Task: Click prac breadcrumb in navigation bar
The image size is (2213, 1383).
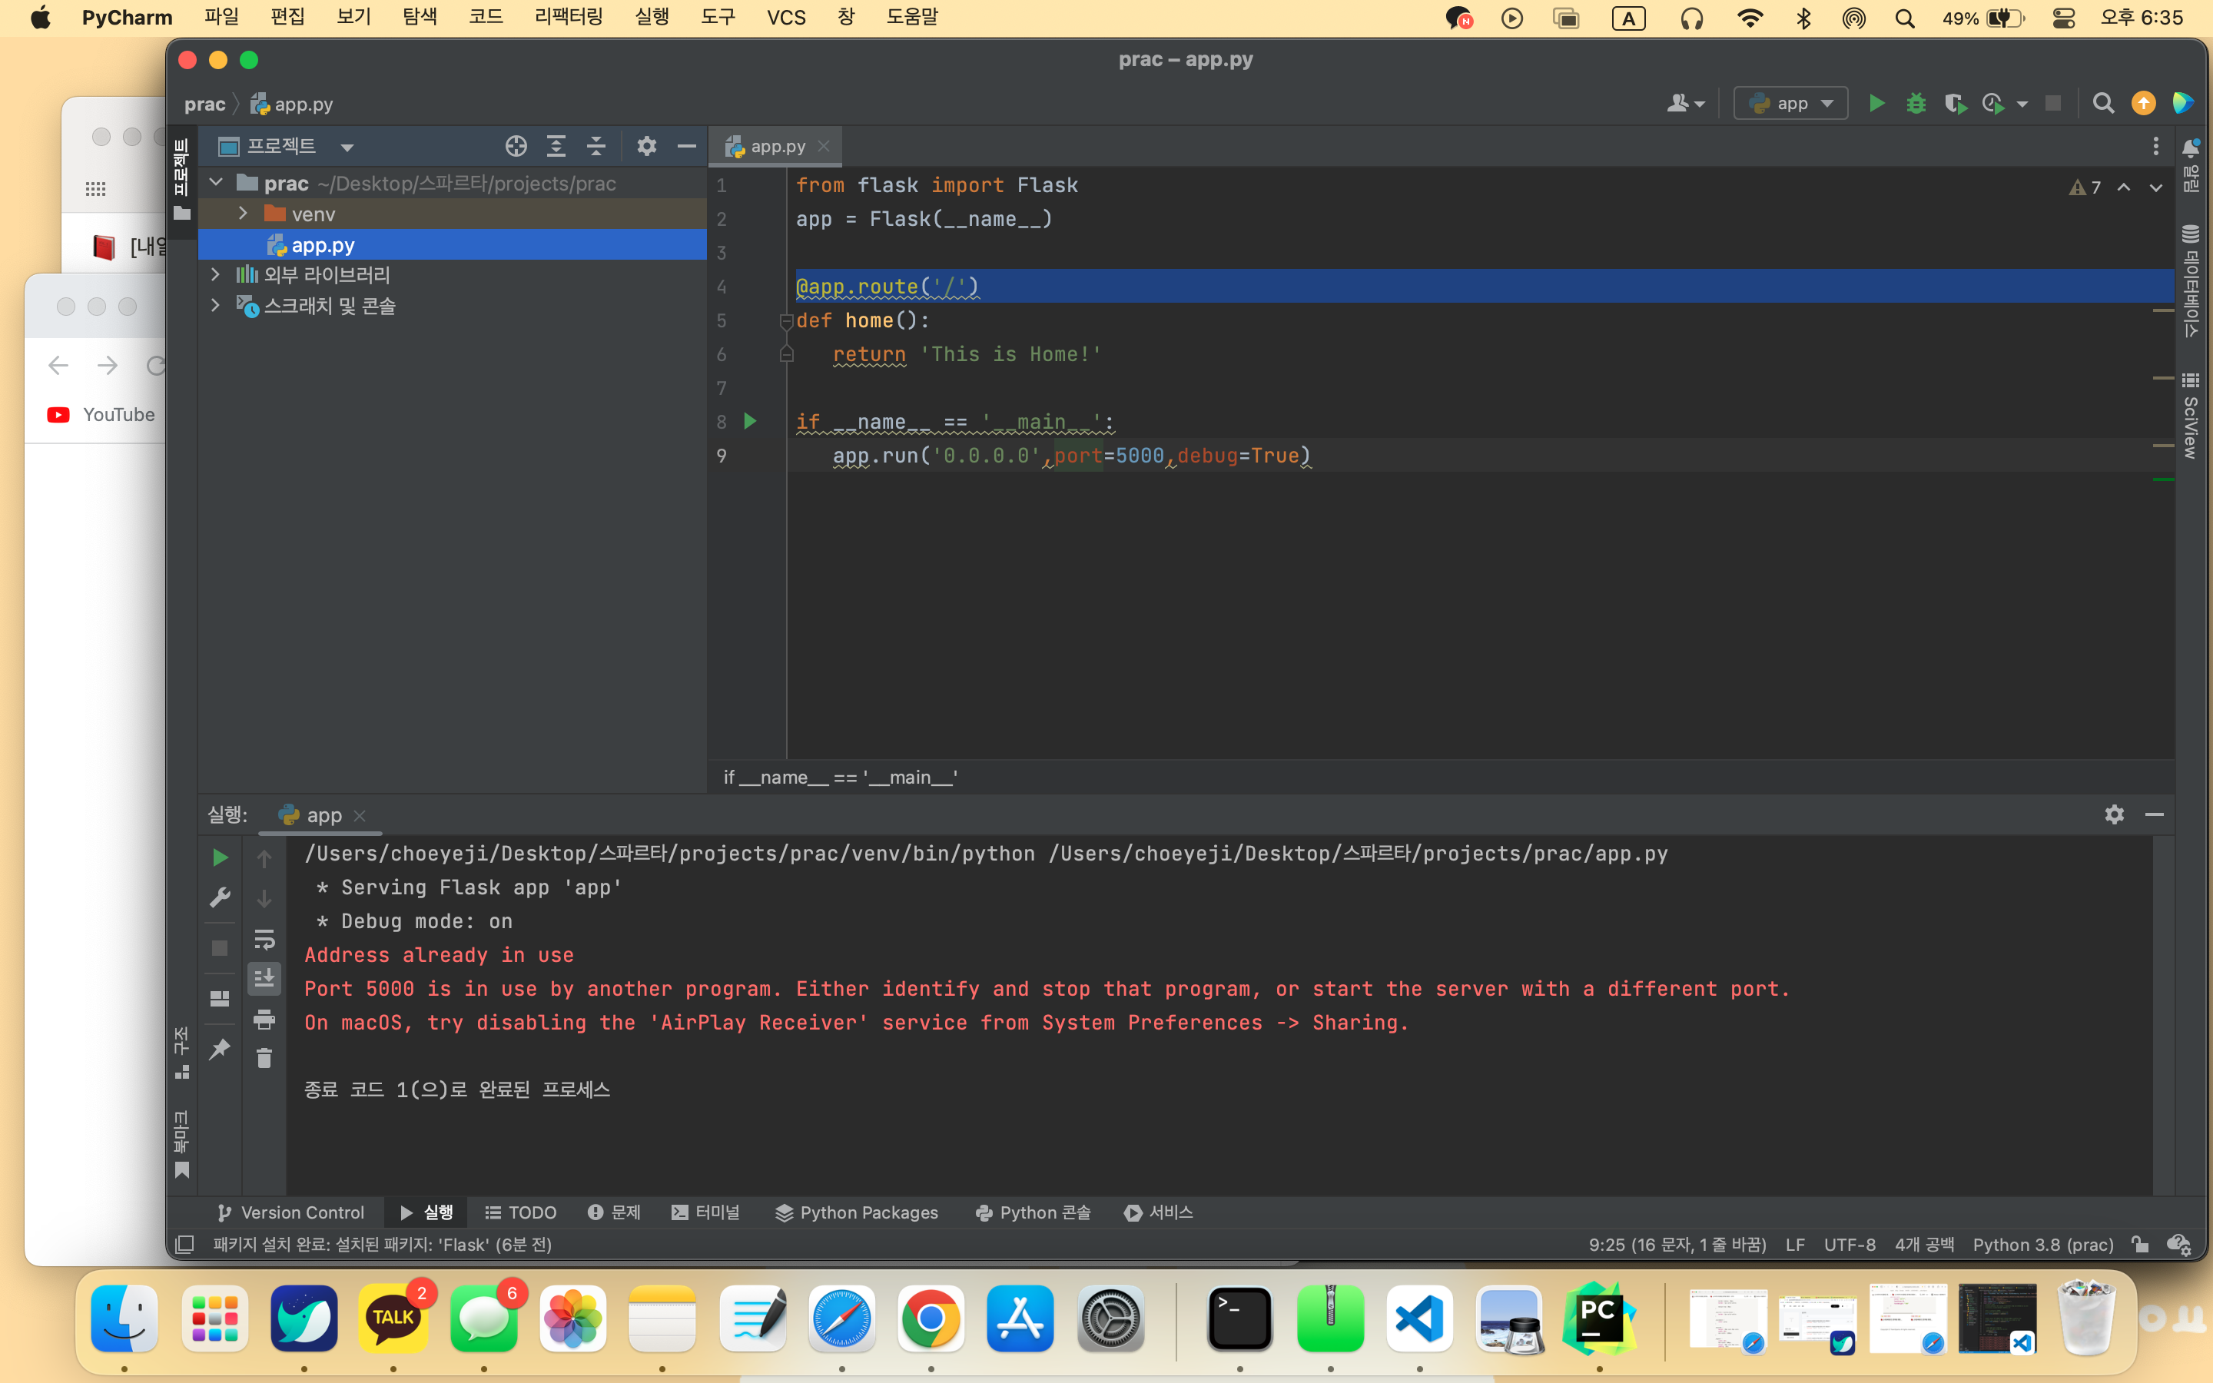Action: 205,104
